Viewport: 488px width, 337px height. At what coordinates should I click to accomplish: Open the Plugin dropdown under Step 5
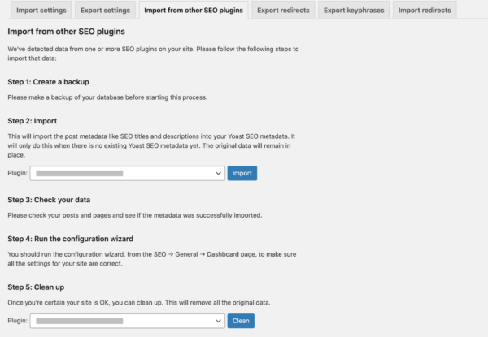127,322
